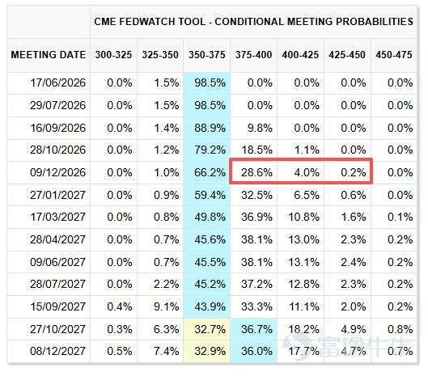This screenshot has height=376, width=428.
Task: Select the highlighted 28.6% cell
Action: [253, 172]
